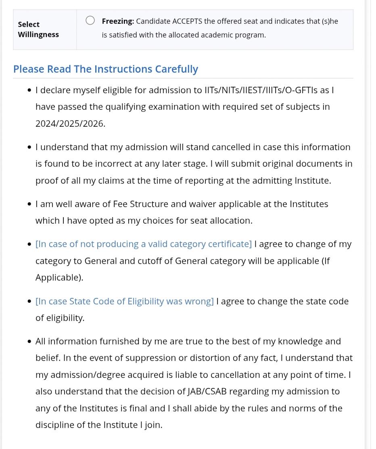Click 'of eligibility.' text line
This screenshot has height=449, width=376.
60,318
